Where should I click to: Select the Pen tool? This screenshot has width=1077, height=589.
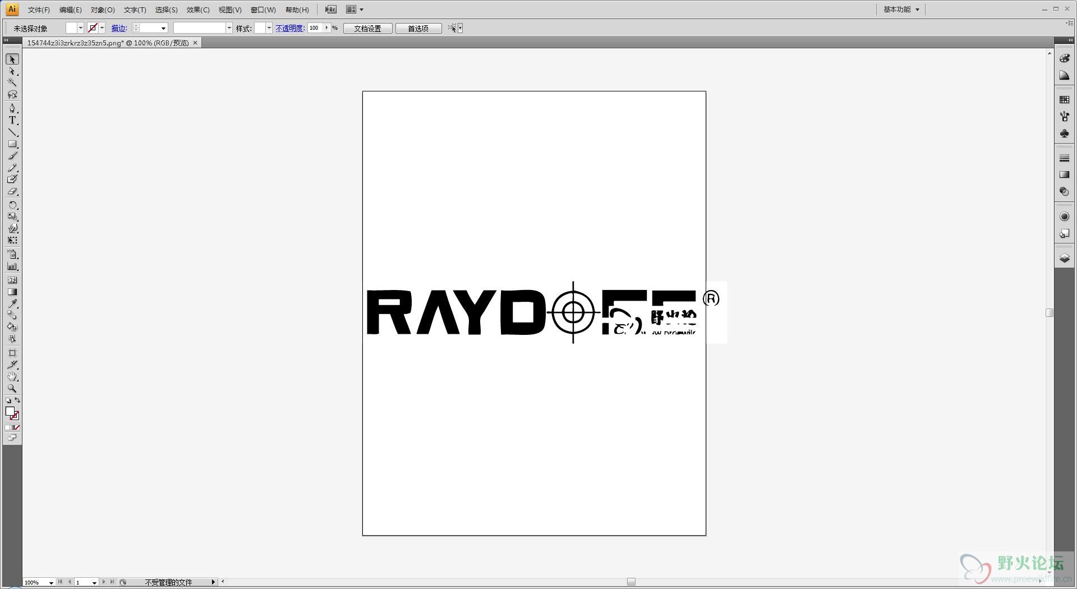[12, 108]
